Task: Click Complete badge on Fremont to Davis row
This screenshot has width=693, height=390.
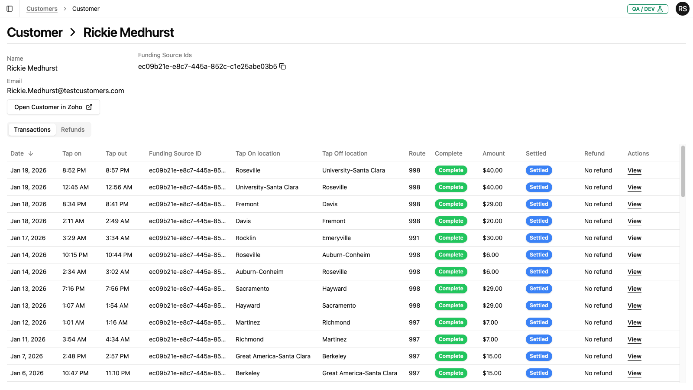Action: pos(450,204)
